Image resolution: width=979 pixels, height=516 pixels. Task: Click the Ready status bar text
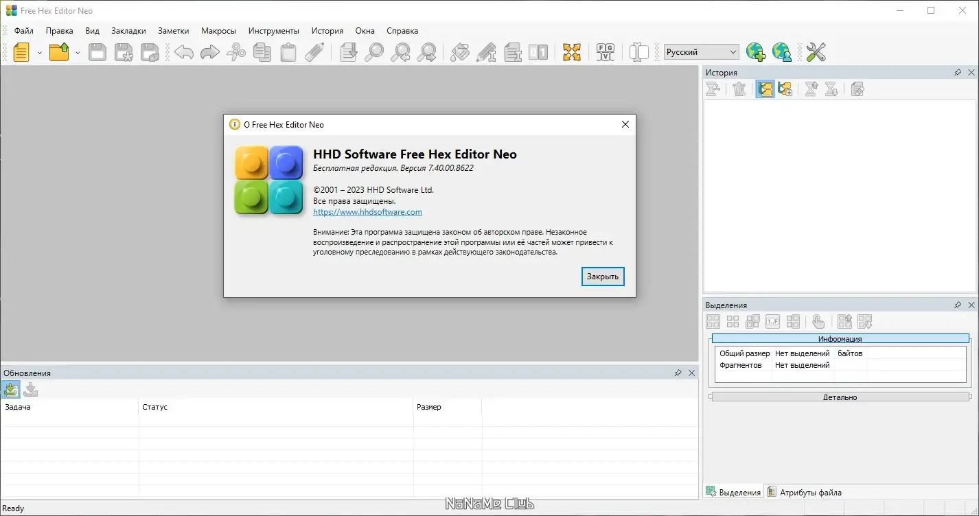[x=14, y=508]
